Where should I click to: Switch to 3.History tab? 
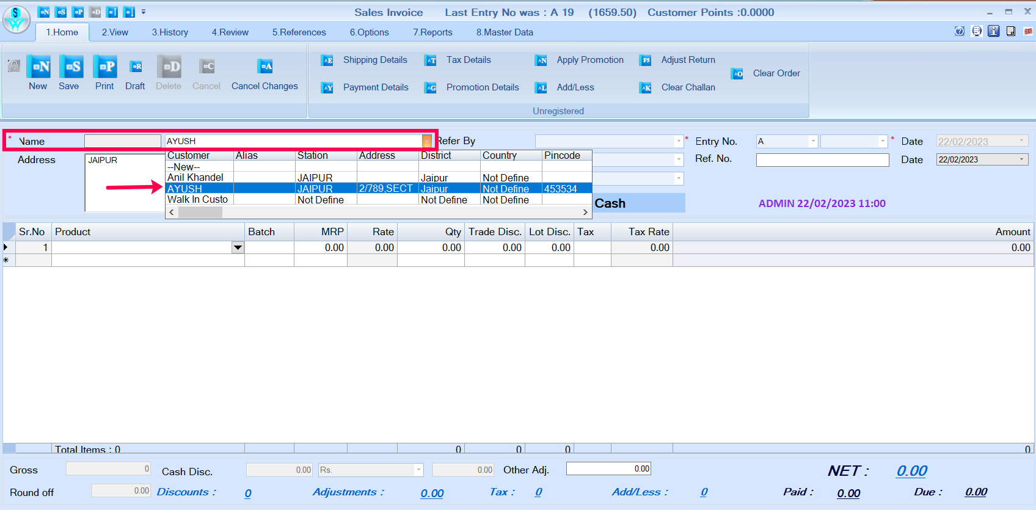click(170, 32)
